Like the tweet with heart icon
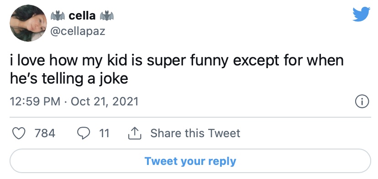 (19, 134)
